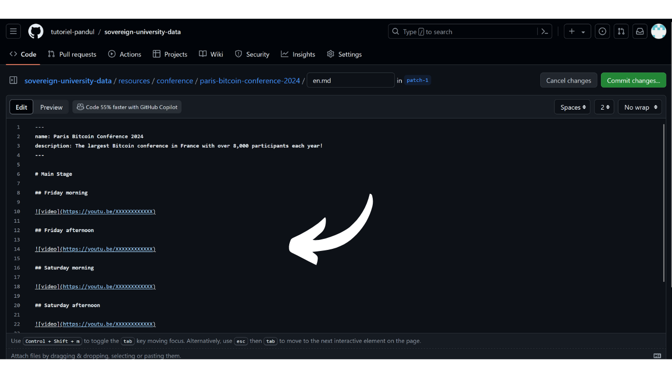Navigate to conference breadcrumb folder

[x=175, y=80]
